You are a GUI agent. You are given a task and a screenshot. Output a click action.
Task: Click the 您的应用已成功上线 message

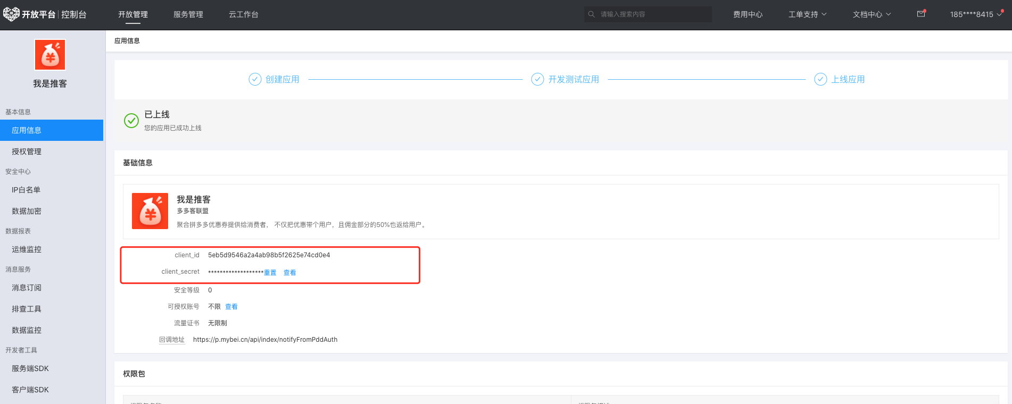click(x=173, y=128)
